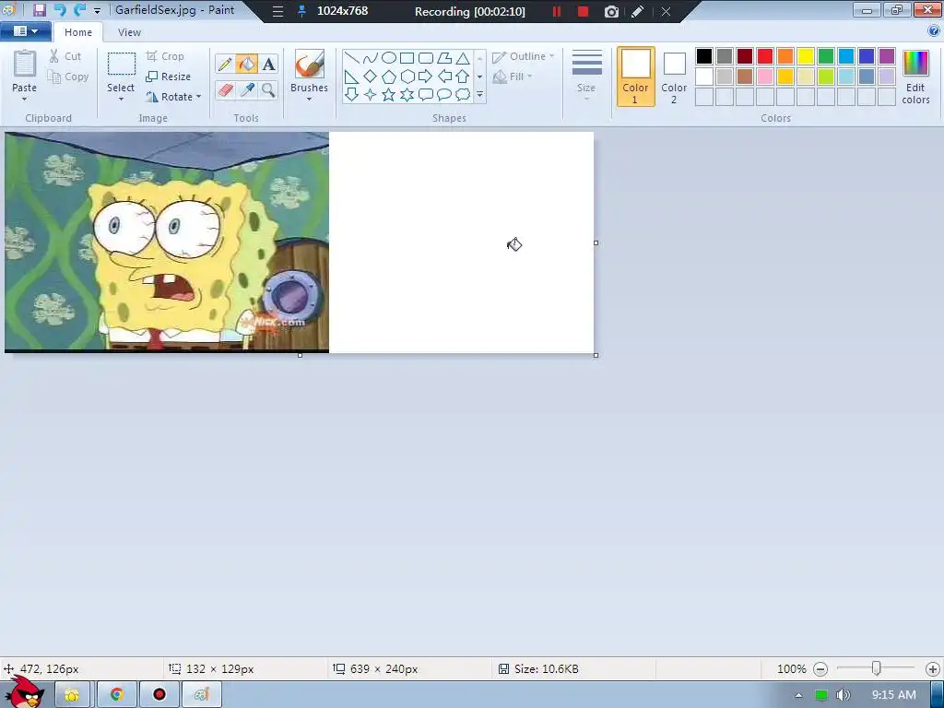The height and width of the screenshot is (708, 944).
Task: Choose the Triangle shape
Action: point(463,58)
